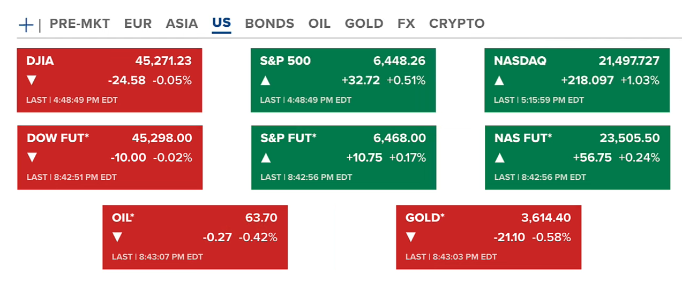
Task: Click the GOLD down arrow icon
Action: pyautogui.click(x=411, y=237)
